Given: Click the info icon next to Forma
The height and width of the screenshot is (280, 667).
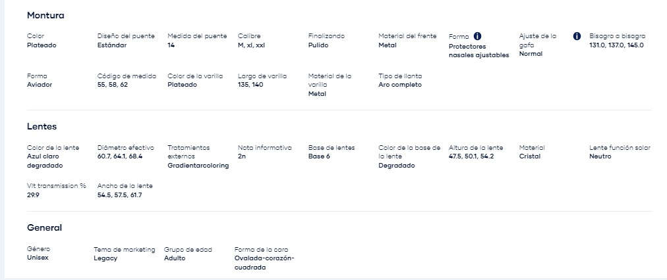Looking at the screenshot, I should [x=478, y=36].
